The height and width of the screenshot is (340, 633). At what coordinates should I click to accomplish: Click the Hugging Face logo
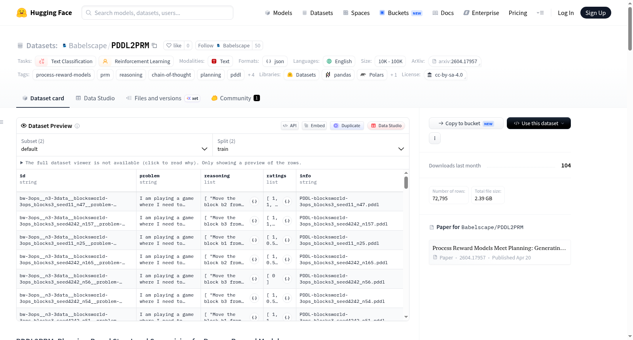click(44, 13)
